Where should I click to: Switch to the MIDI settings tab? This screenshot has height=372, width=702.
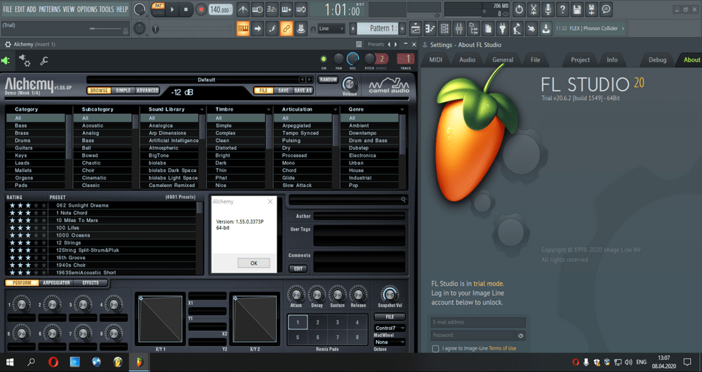[436, 60]
